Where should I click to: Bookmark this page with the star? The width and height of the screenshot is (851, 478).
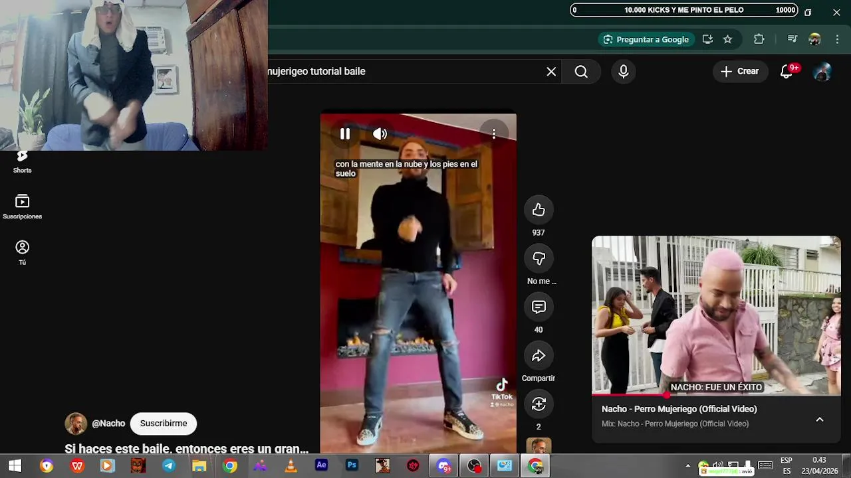pos(728,39)
